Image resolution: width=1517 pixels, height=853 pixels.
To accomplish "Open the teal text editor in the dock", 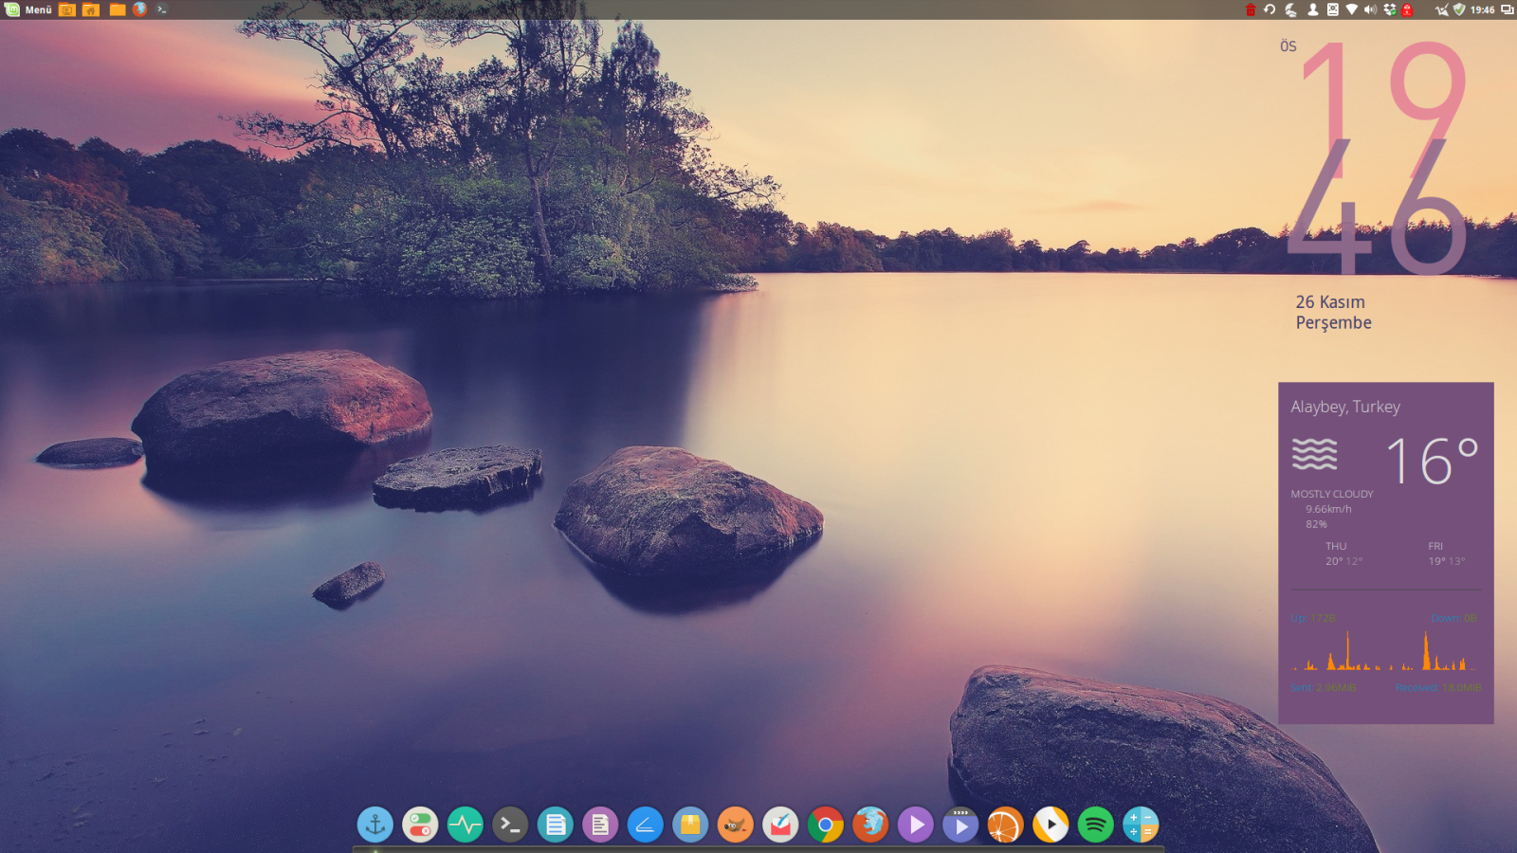I will tap(556, 825).
